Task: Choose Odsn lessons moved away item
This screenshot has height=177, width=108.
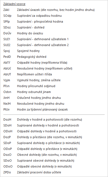Action: point(27,92)
